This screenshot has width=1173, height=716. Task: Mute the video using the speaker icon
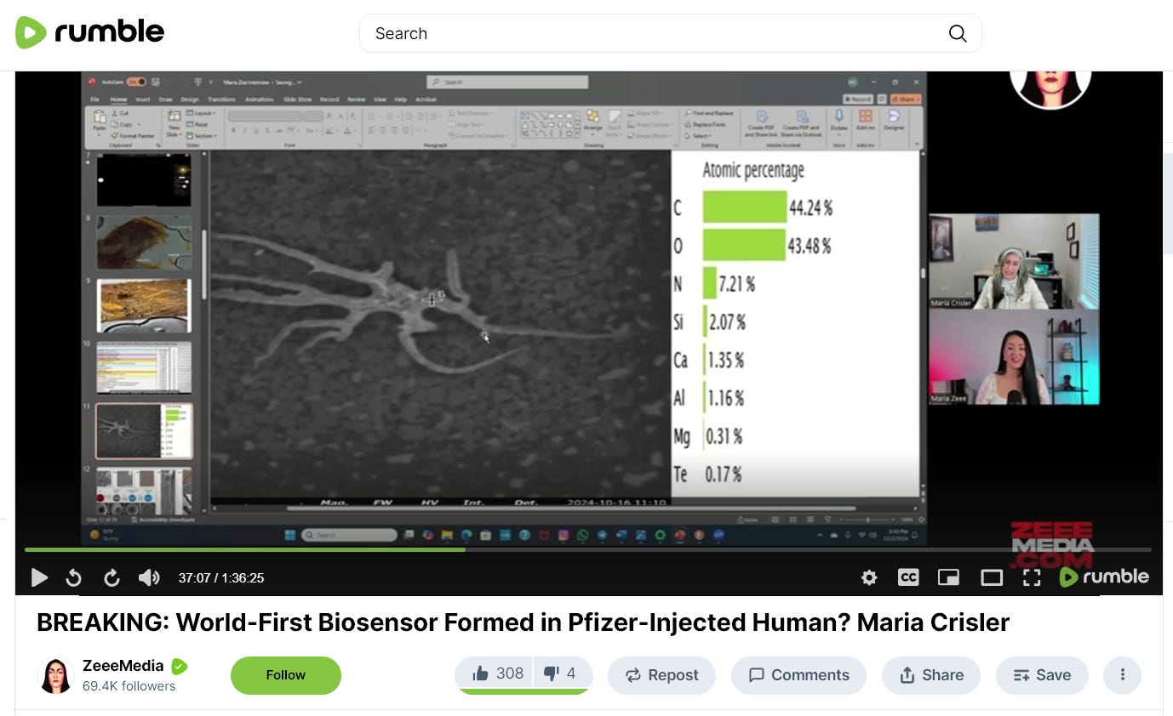149,578
